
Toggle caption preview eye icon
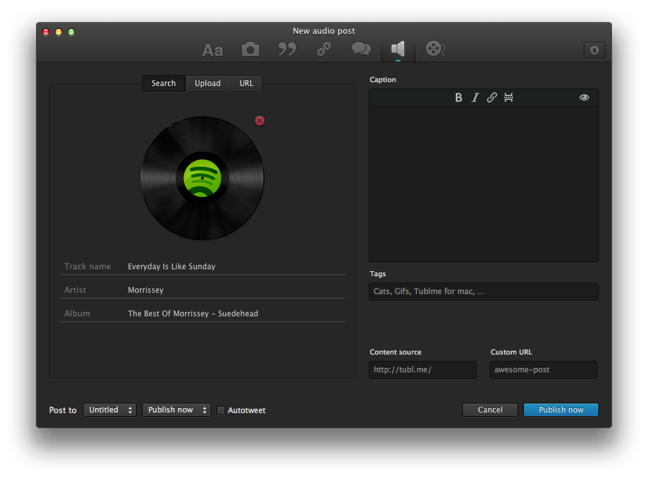[x=584, y=97]
